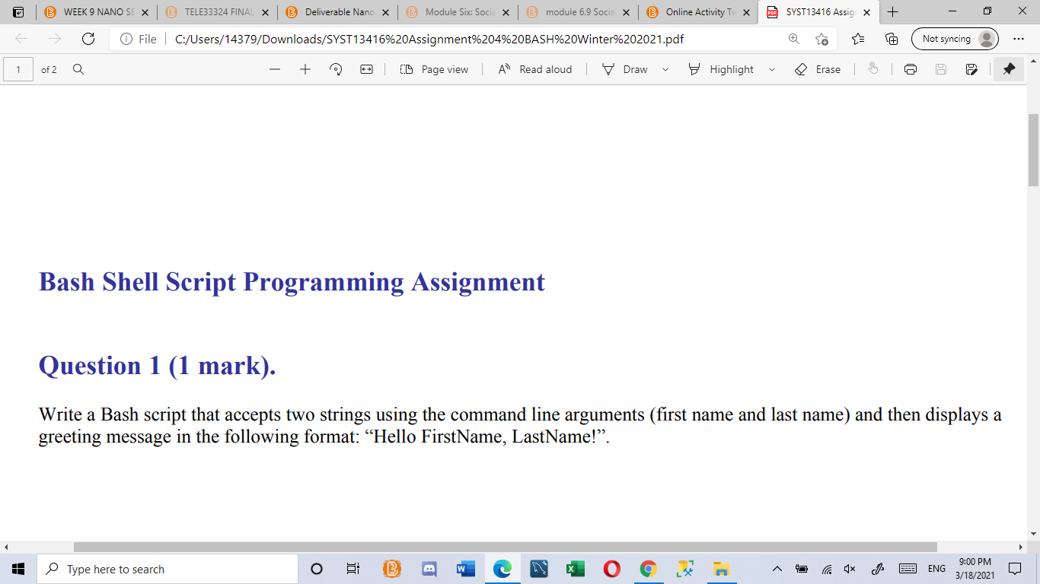The image size is (1040, 584).
Task: Click the Not syncing profile button
Action: coord(955,37)
